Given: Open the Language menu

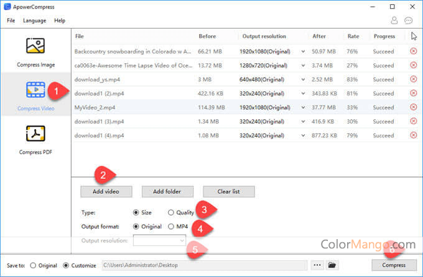Looking at the screenshot, I should [x=35, y=20].
